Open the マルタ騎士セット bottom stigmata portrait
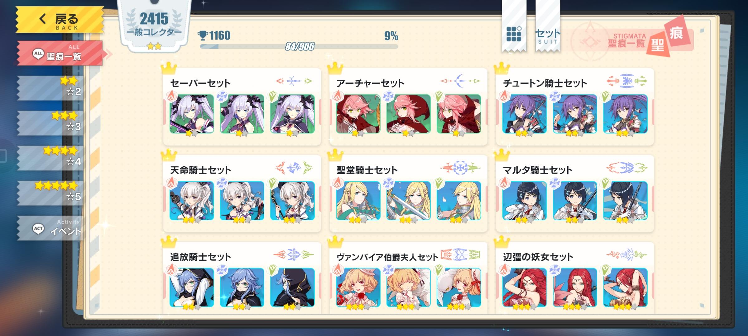This screenshot has width=748, height=336. tap(625, 201)
